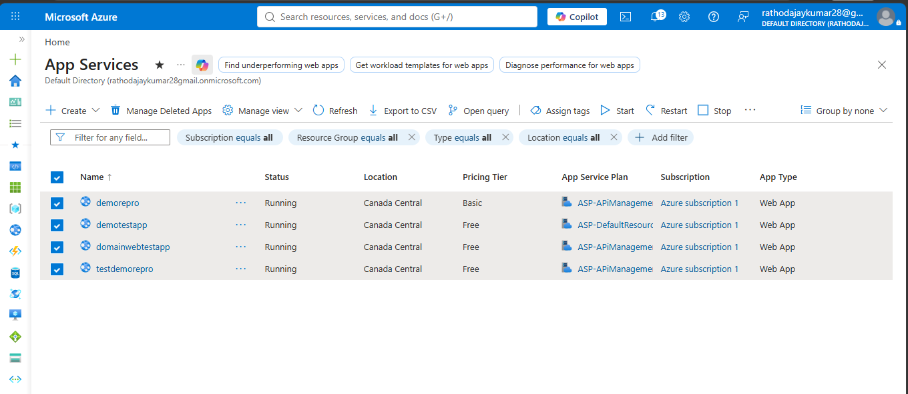
Task: Toggle the select-all header checkbox
Action: coord(57,177)
